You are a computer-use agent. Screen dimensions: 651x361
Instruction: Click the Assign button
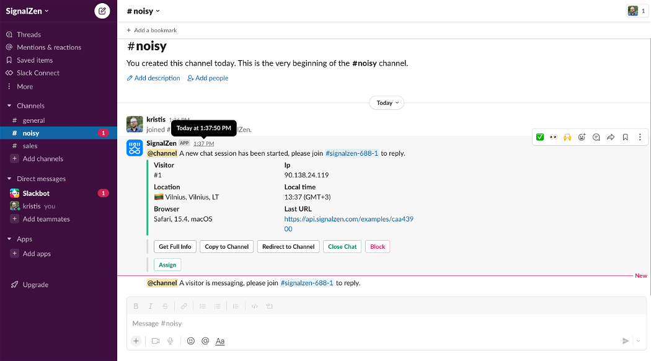click(167, 265)
